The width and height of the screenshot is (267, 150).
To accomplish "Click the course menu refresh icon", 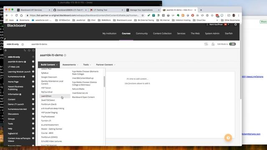I will pyautogui.click(x=29, y=50).
